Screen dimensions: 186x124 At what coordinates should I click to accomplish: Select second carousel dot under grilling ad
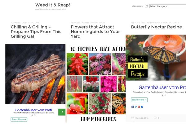click(35, 115)
